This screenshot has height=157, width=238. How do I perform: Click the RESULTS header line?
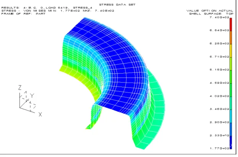tap(47, 8)
